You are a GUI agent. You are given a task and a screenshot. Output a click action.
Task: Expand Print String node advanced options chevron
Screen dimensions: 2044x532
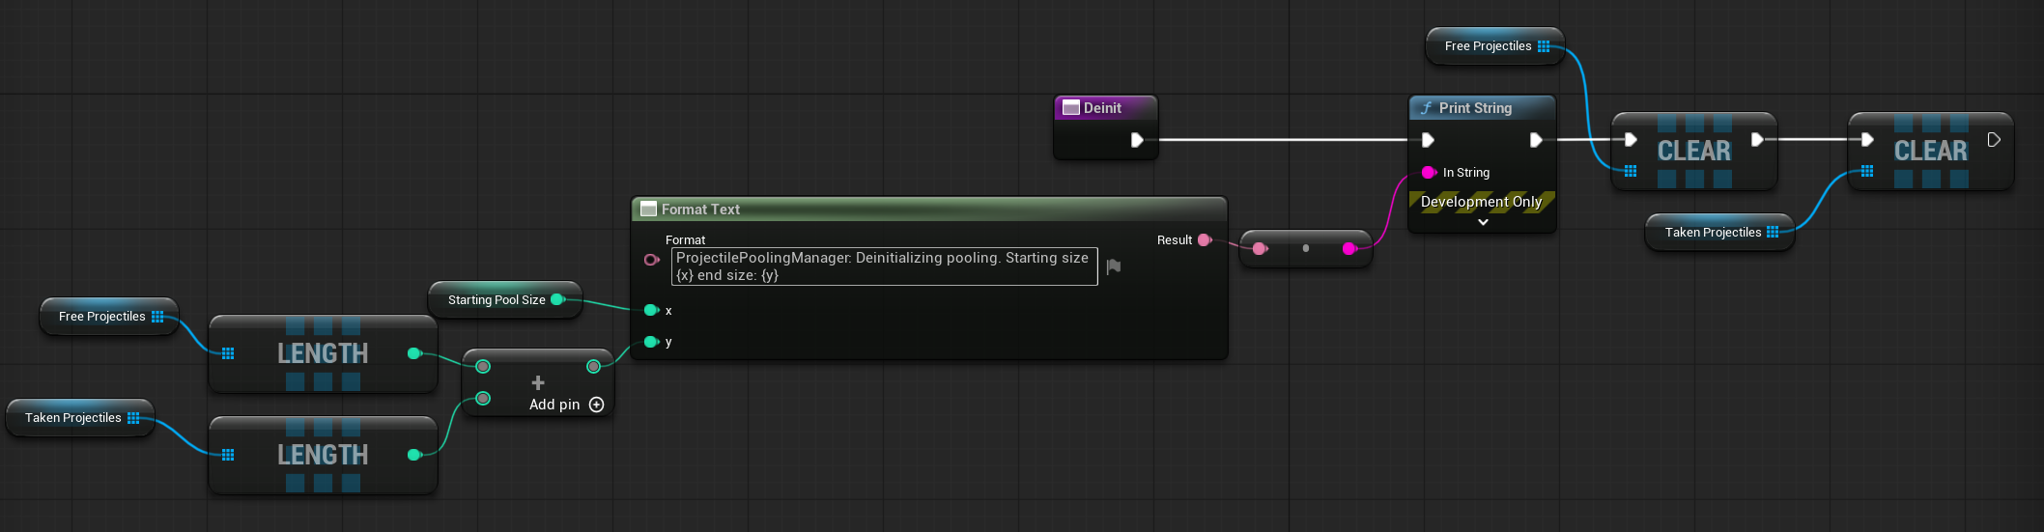pos(1483,222)
